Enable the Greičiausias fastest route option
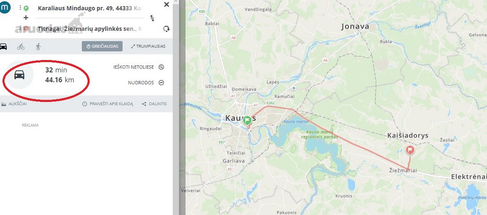 click(x=102, y=46)
